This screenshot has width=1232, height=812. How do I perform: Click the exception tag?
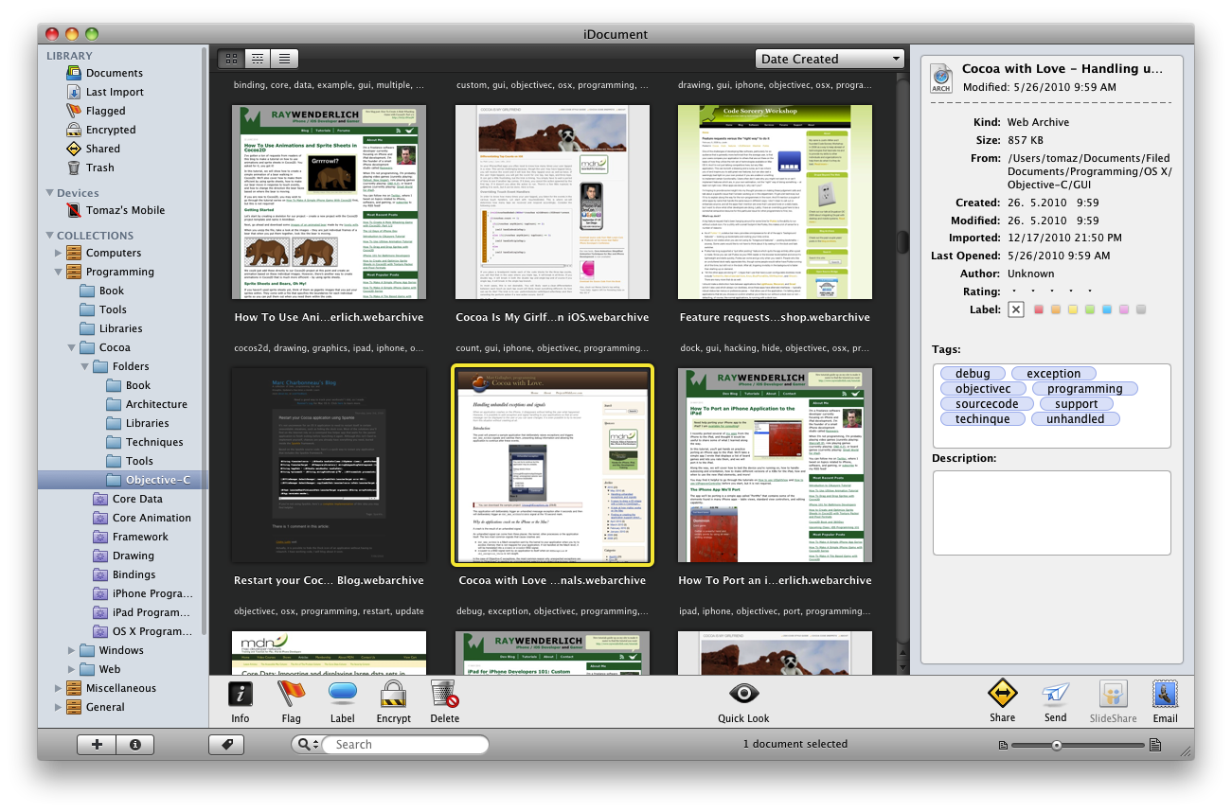coord(1053,374)
